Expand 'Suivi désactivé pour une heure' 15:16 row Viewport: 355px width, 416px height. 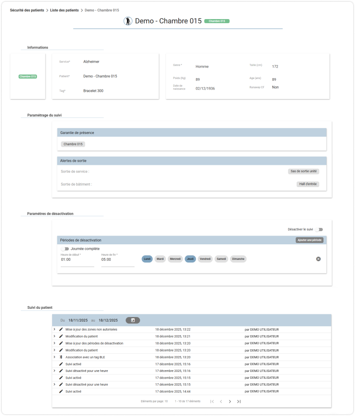click(x=54, y=371)
